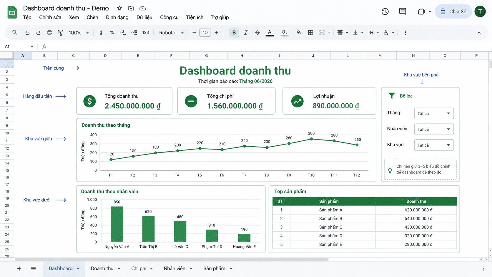Toggle strikethrough formatting
Viewport: 492px width, 277px height.
point(257,33)
